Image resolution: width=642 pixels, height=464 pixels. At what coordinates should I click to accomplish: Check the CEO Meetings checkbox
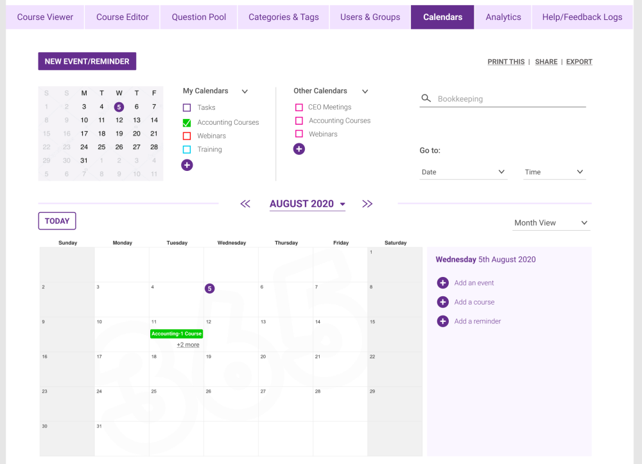coord(299,107)
